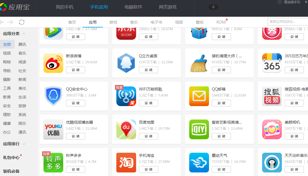Image resolution: width=308 pixels, height=176 pixels.
Task: Open the ROM sub-tab
Action: (x=221, y=22)
